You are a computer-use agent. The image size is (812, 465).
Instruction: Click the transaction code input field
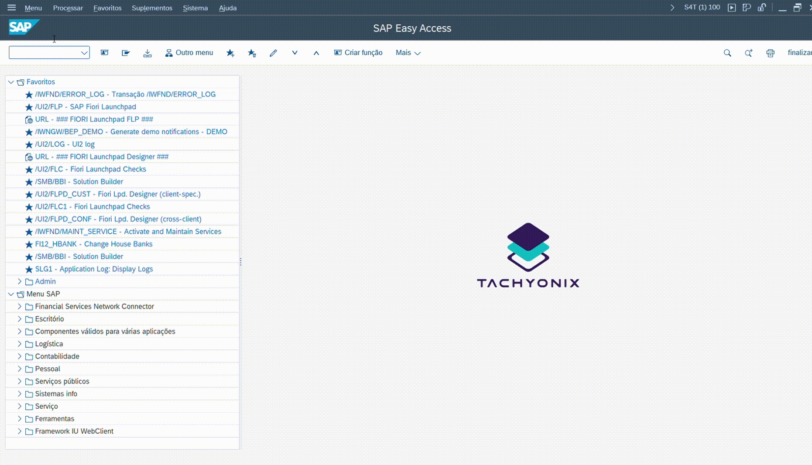pos(44,53)
